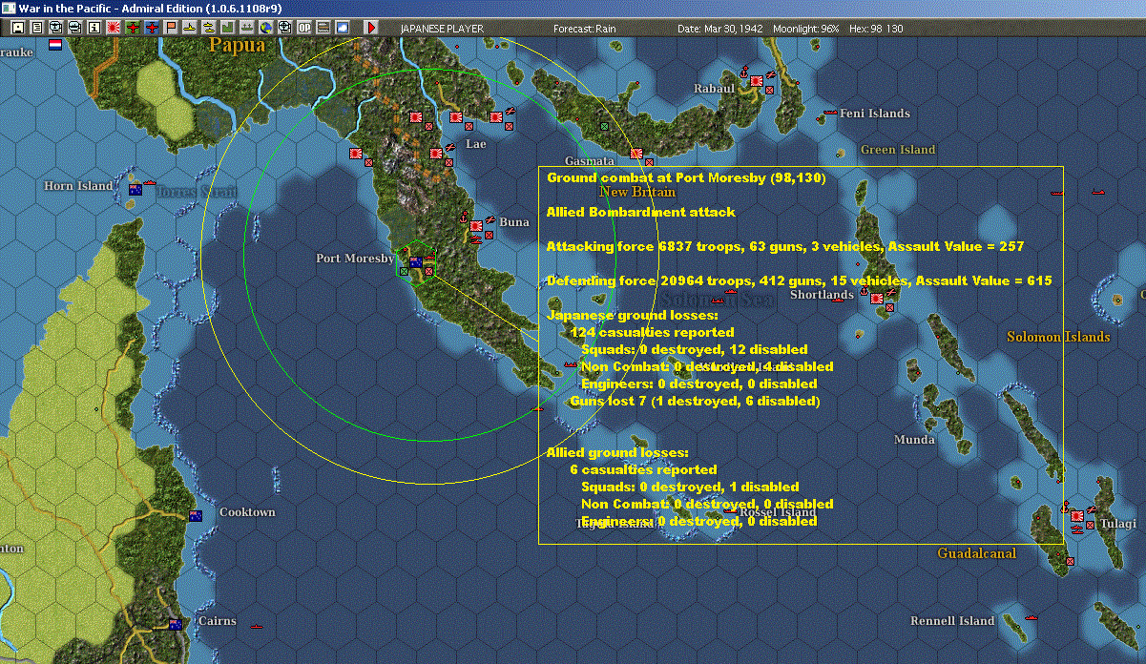Click the '6 casualties reported' line
Image resolution: width=1146 pixels, height=664 pixels.
(x=643, y=469)
